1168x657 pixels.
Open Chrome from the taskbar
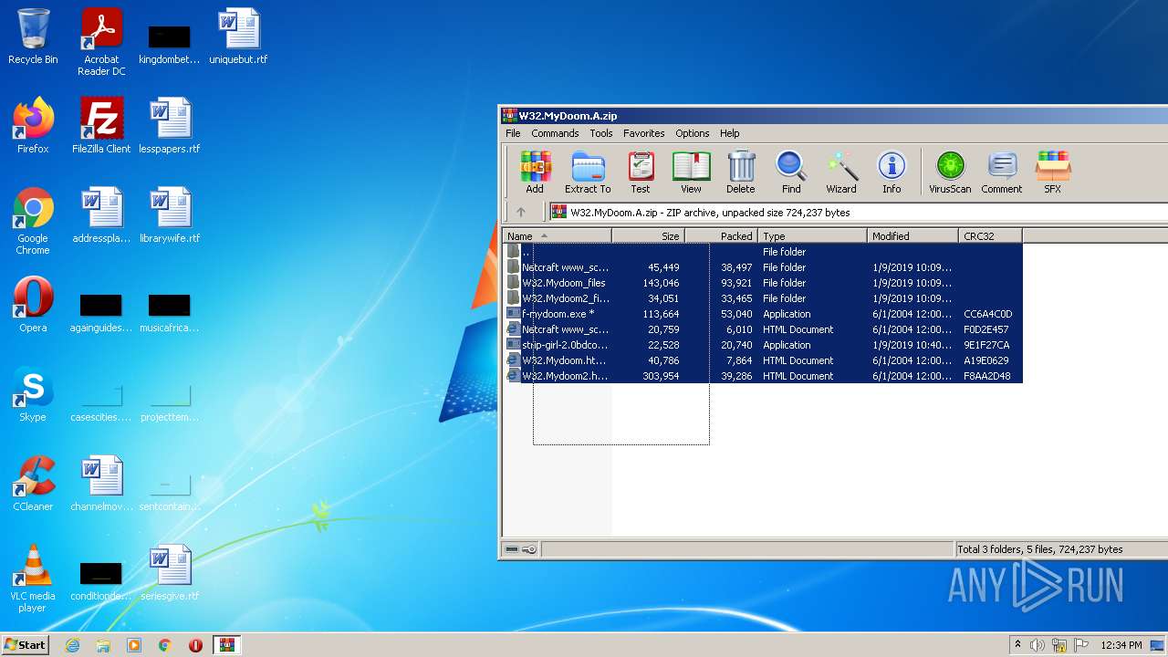click(165, 645)
